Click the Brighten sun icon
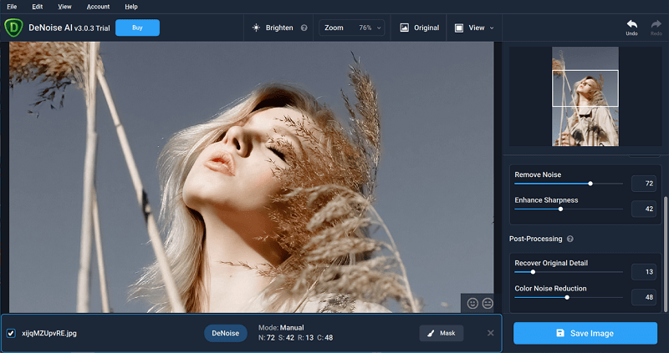 256,28
